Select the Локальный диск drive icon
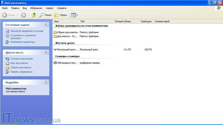The image size is (223, 125). 55,49
